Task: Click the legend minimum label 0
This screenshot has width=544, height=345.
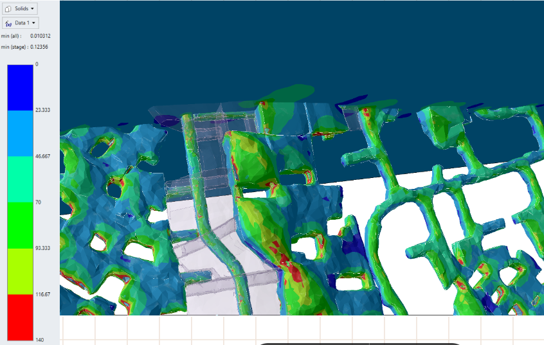Action: point(37,64)
